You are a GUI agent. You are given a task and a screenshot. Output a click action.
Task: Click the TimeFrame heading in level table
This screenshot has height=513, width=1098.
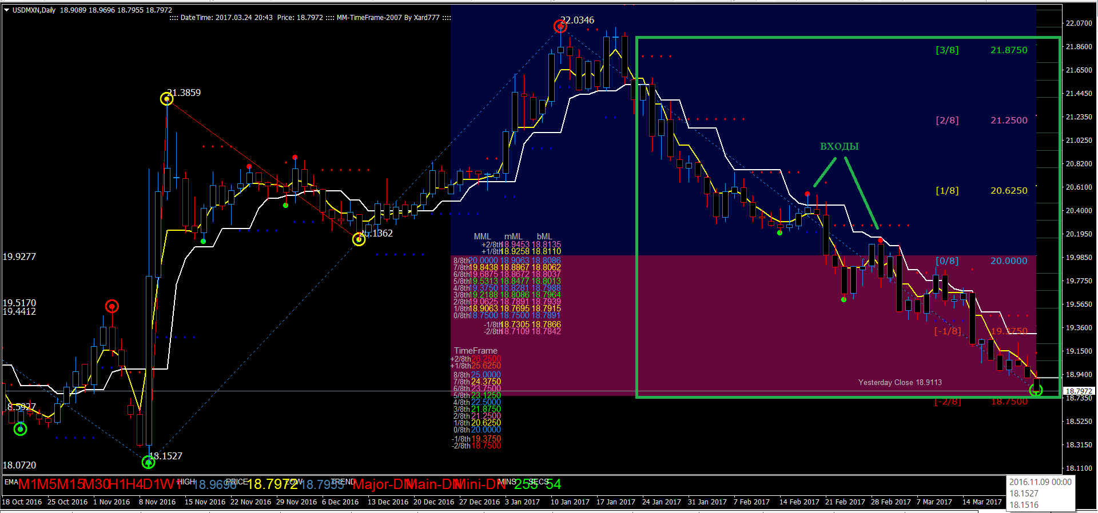475,351
